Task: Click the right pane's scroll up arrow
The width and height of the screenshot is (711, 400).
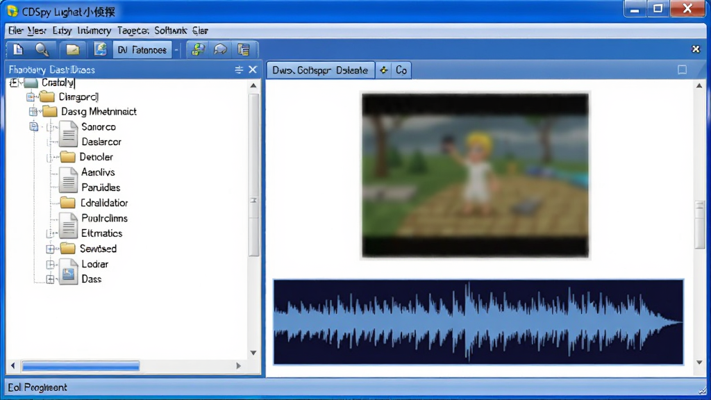Action: (699, 85)
